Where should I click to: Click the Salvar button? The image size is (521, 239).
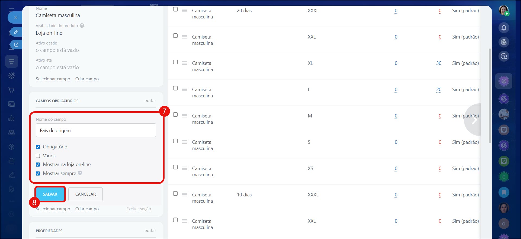tap(50, 194)
